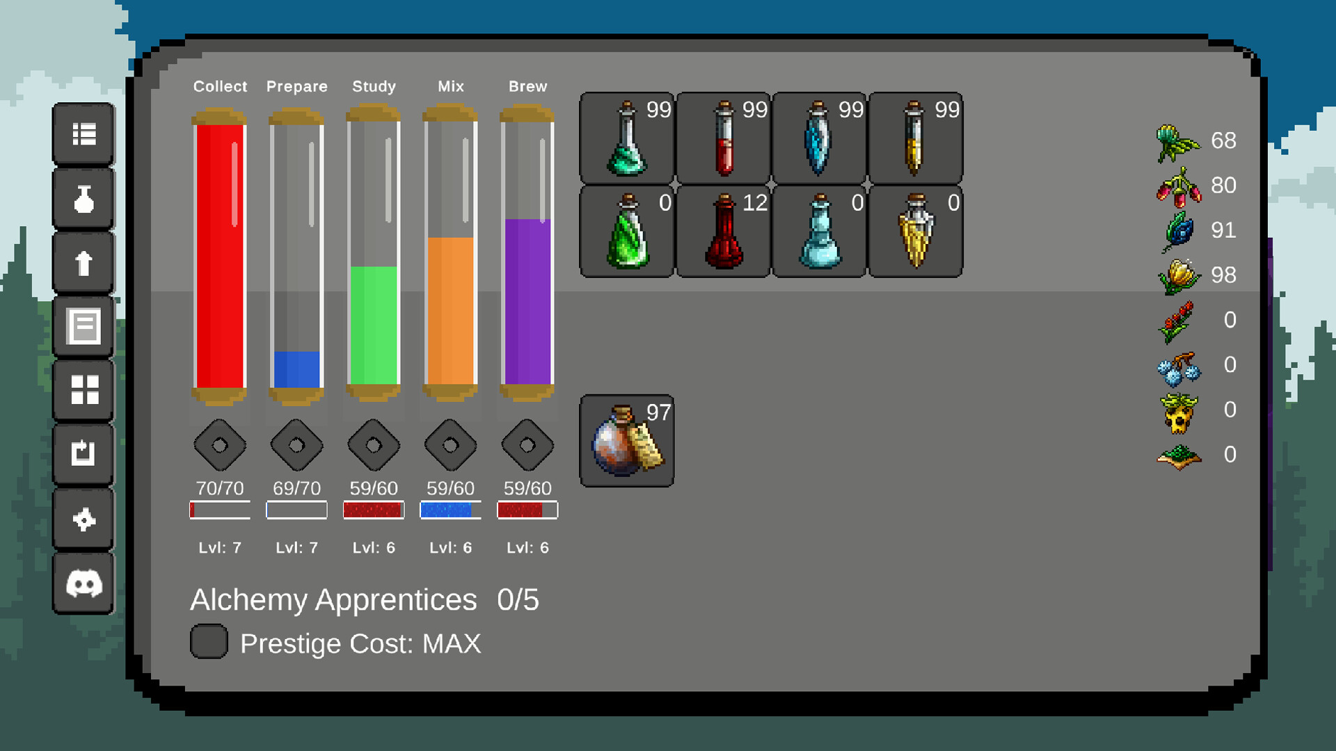Open the quest list sidebar icon
The width and height of the screenshot is (1336, 751).
coord(83,135)
